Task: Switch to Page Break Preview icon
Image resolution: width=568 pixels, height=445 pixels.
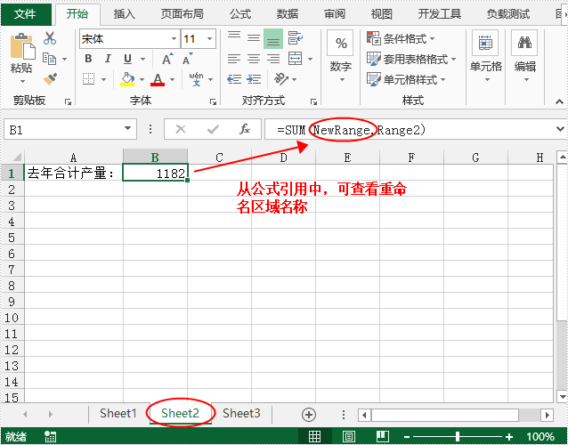Action: 382,437
